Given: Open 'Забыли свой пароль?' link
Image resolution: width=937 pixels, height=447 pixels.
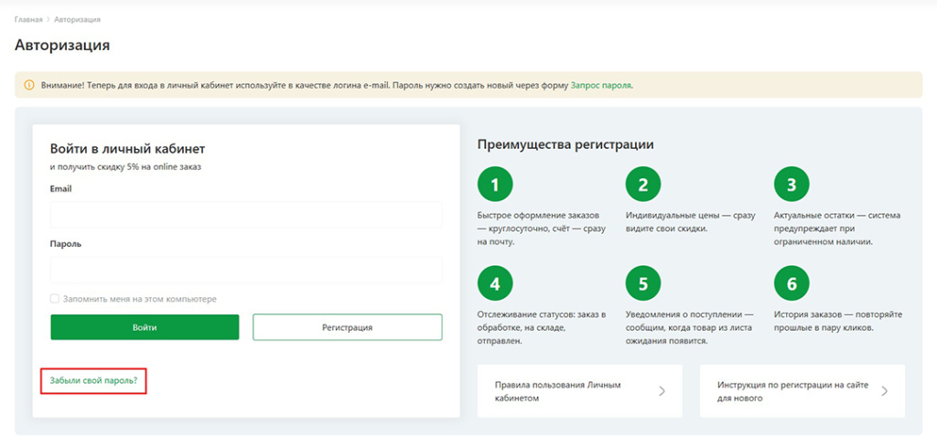Looking at the screenshot, I should 93,380.
